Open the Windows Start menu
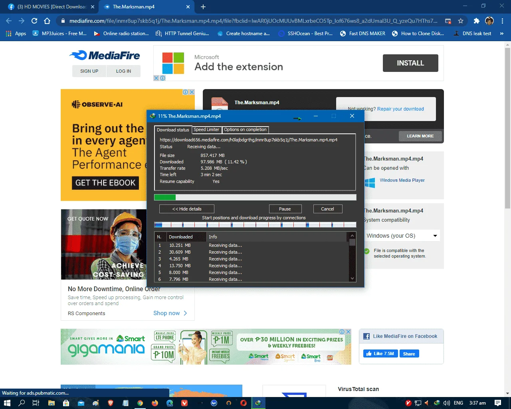 [x=8, y=403]
